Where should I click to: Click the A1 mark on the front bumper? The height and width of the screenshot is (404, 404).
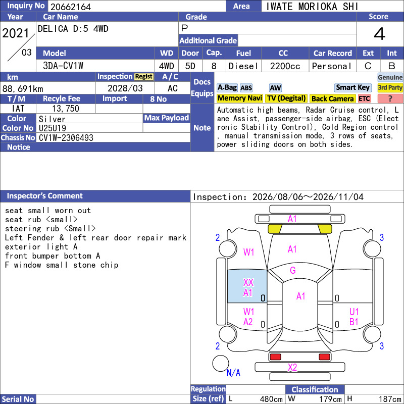click(x=292, y=219)
